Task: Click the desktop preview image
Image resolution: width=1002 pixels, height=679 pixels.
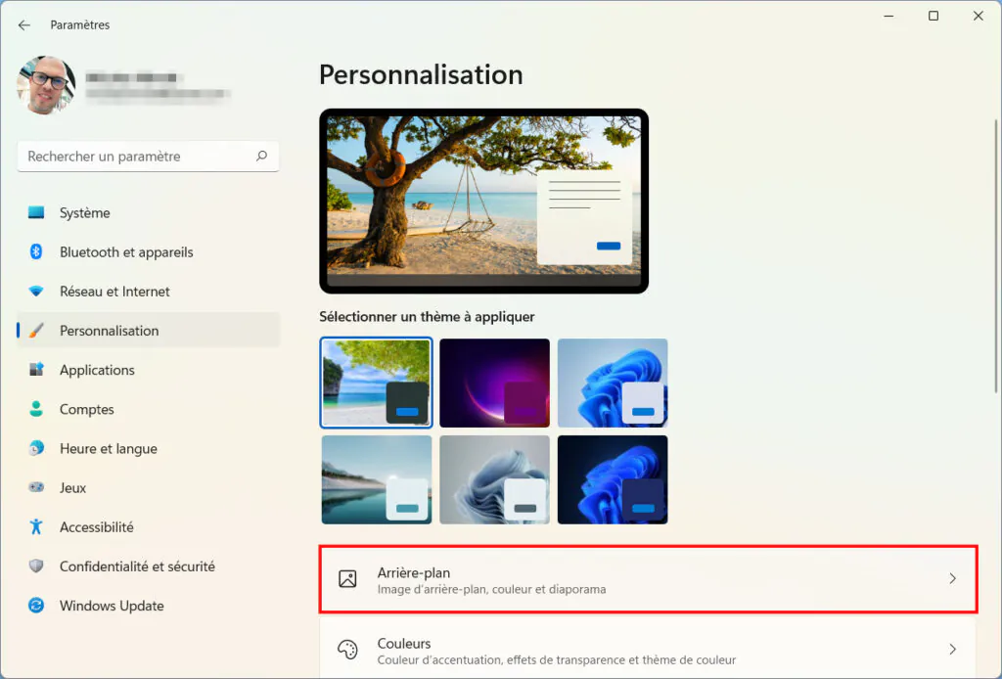Action: pos(483,202)
